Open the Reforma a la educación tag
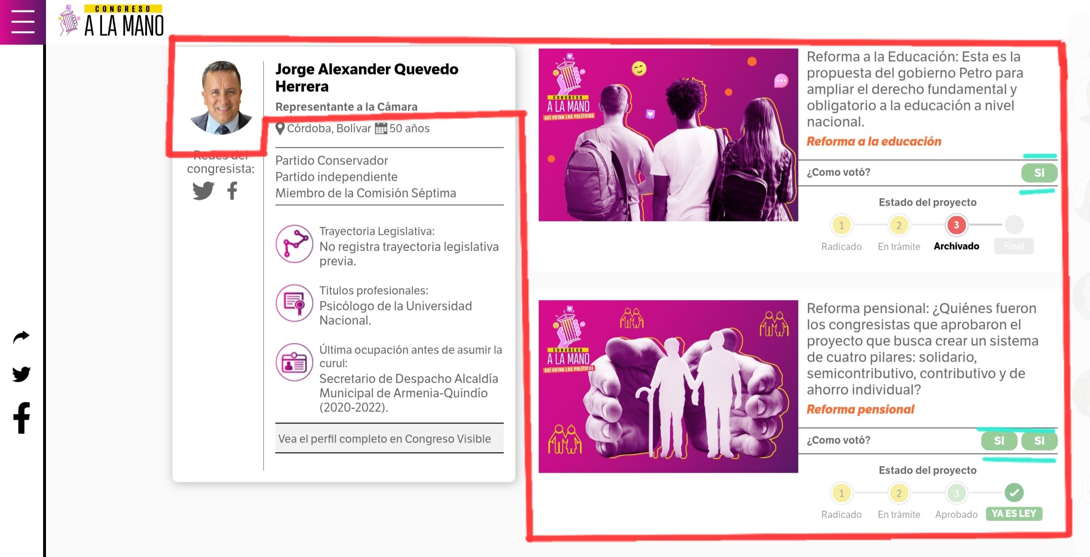 point(874,141)
